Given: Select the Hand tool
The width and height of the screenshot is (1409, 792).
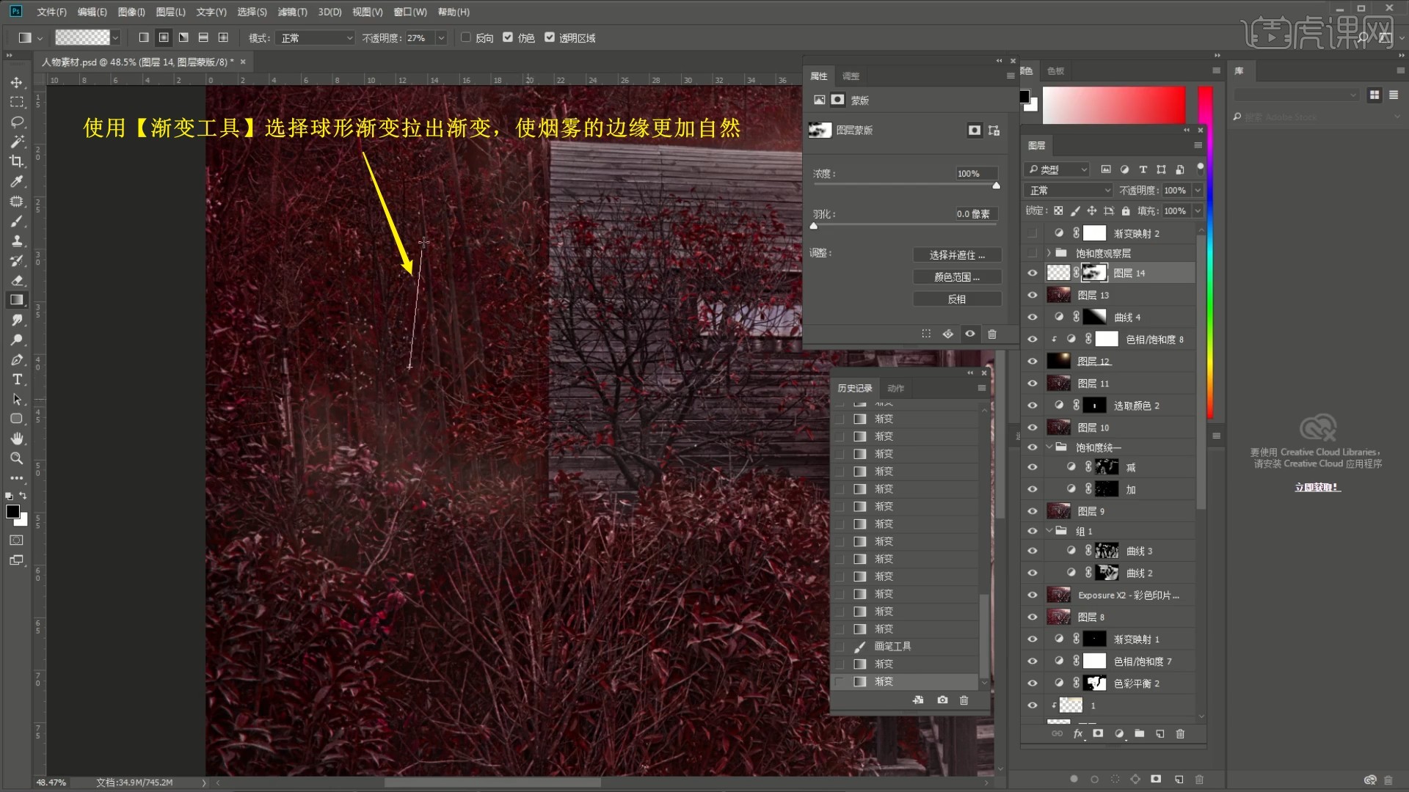Looking at the screenshot, I should coord(16,439).
